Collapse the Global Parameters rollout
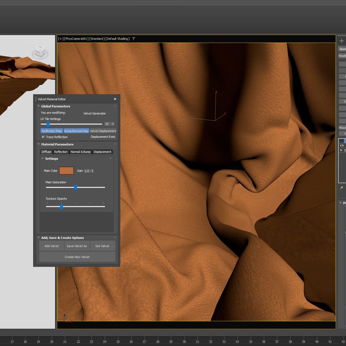Viewport: 346px width, 346px height. (x=39, y=106)
